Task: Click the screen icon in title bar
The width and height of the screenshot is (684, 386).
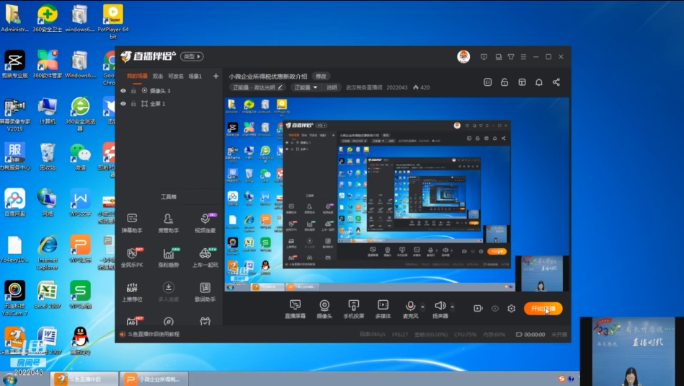Action: pos(484,57)
